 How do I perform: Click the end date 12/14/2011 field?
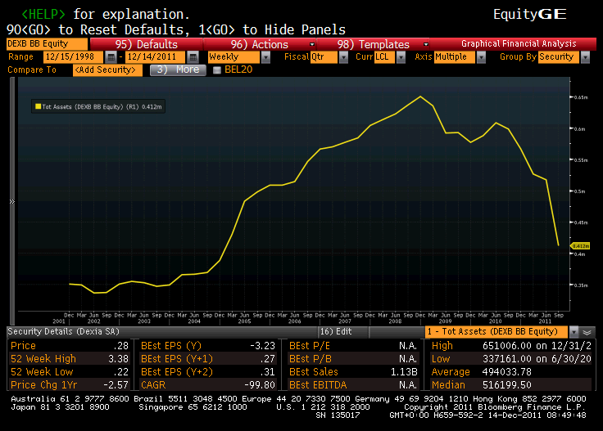pos(156,57)
